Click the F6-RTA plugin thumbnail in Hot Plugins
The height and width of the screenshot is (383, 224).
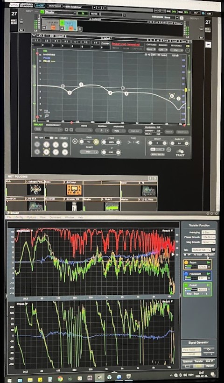pos(36,206)
